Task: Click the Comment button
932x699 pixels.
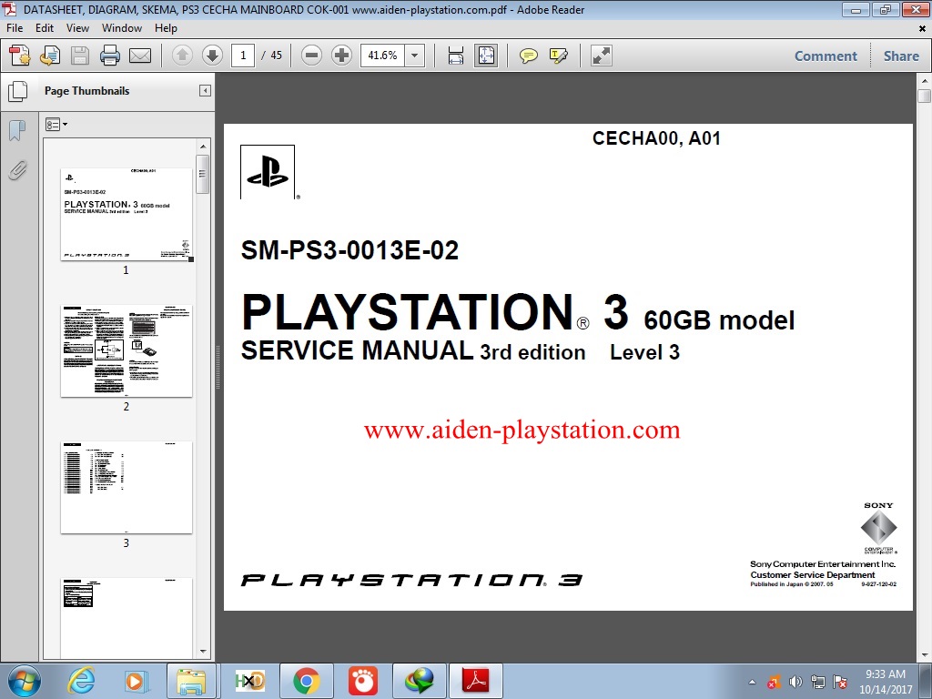Action: pyautogui.click(x=826, y=56)
